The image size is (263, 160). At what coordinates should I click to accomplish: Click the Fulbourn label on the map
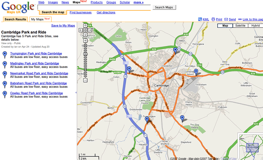click(x=223, y=107)
